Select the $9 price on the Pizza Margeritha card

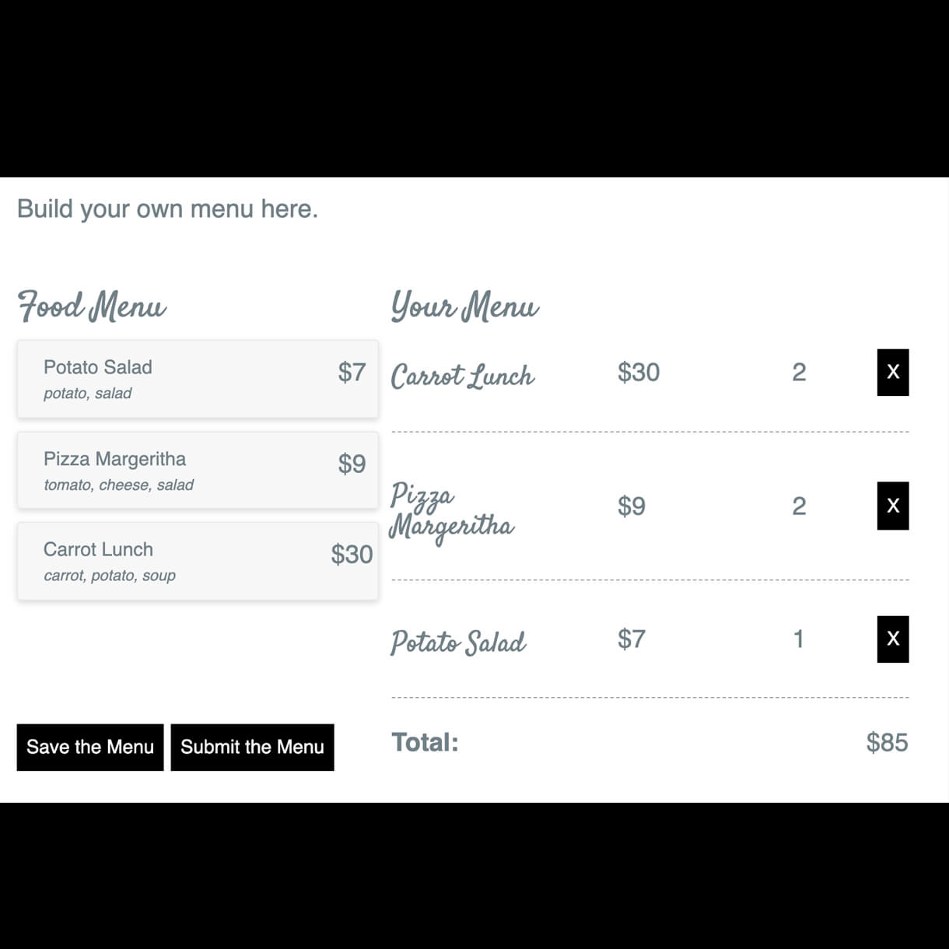coord(352,464)
